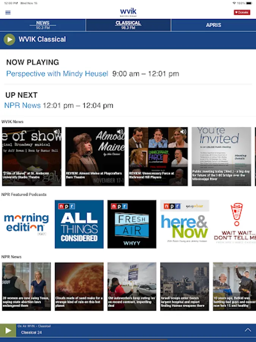This screenshot has height=342, width=256.
Task: Switch to the News 90.3 FM tab
Action: [42, 25]
